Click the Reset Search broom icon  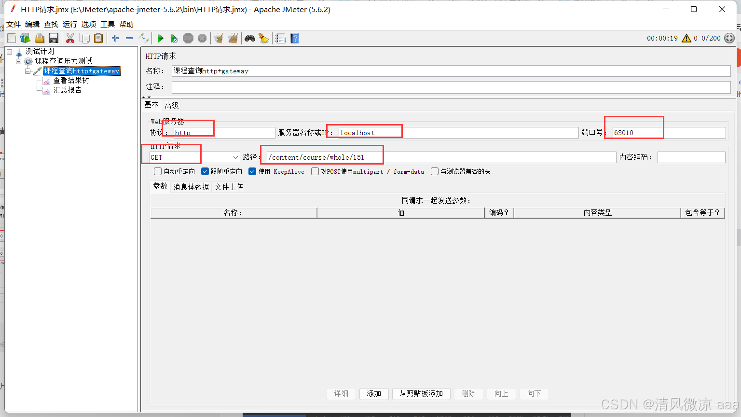click(x=263, y=38)
